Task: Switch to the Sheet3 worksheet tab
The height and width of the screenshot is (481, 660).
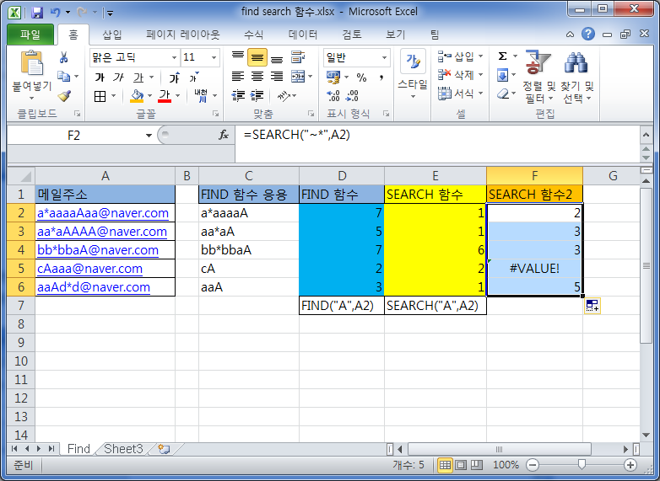Action: tap(123, 449)
